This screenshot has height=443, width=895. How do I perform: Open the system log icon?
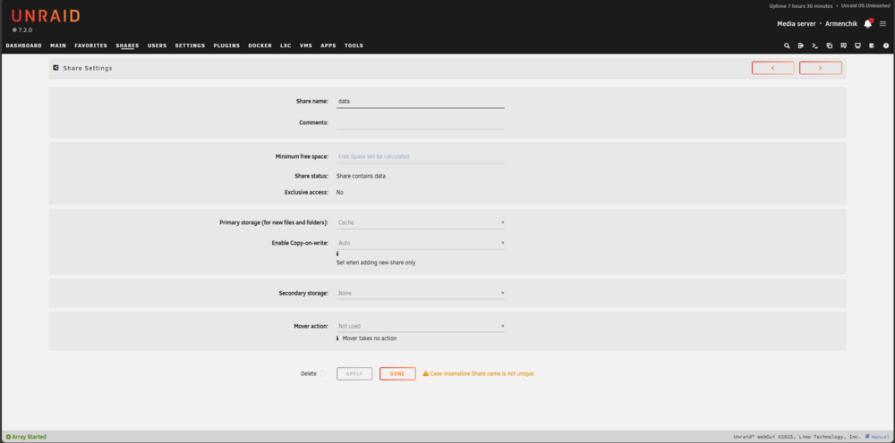tap(872, 46)
